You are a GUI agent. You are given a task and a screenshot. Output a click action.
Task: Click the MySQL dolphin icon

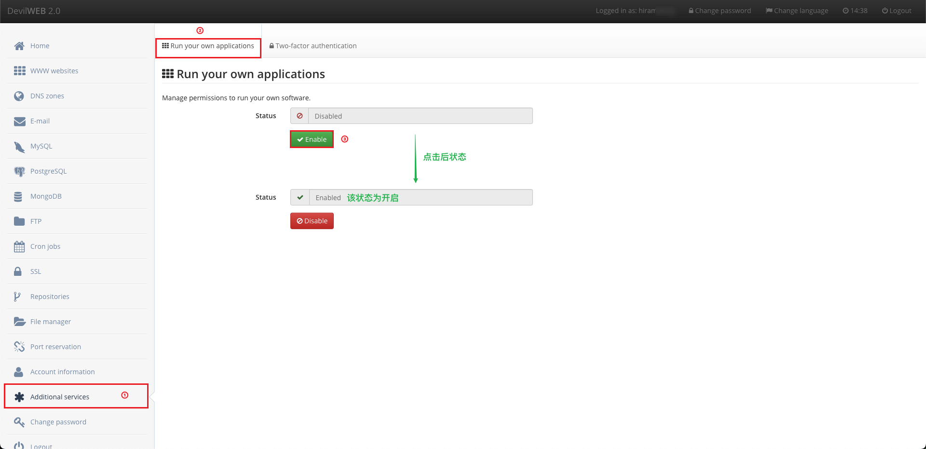point(19,147)
